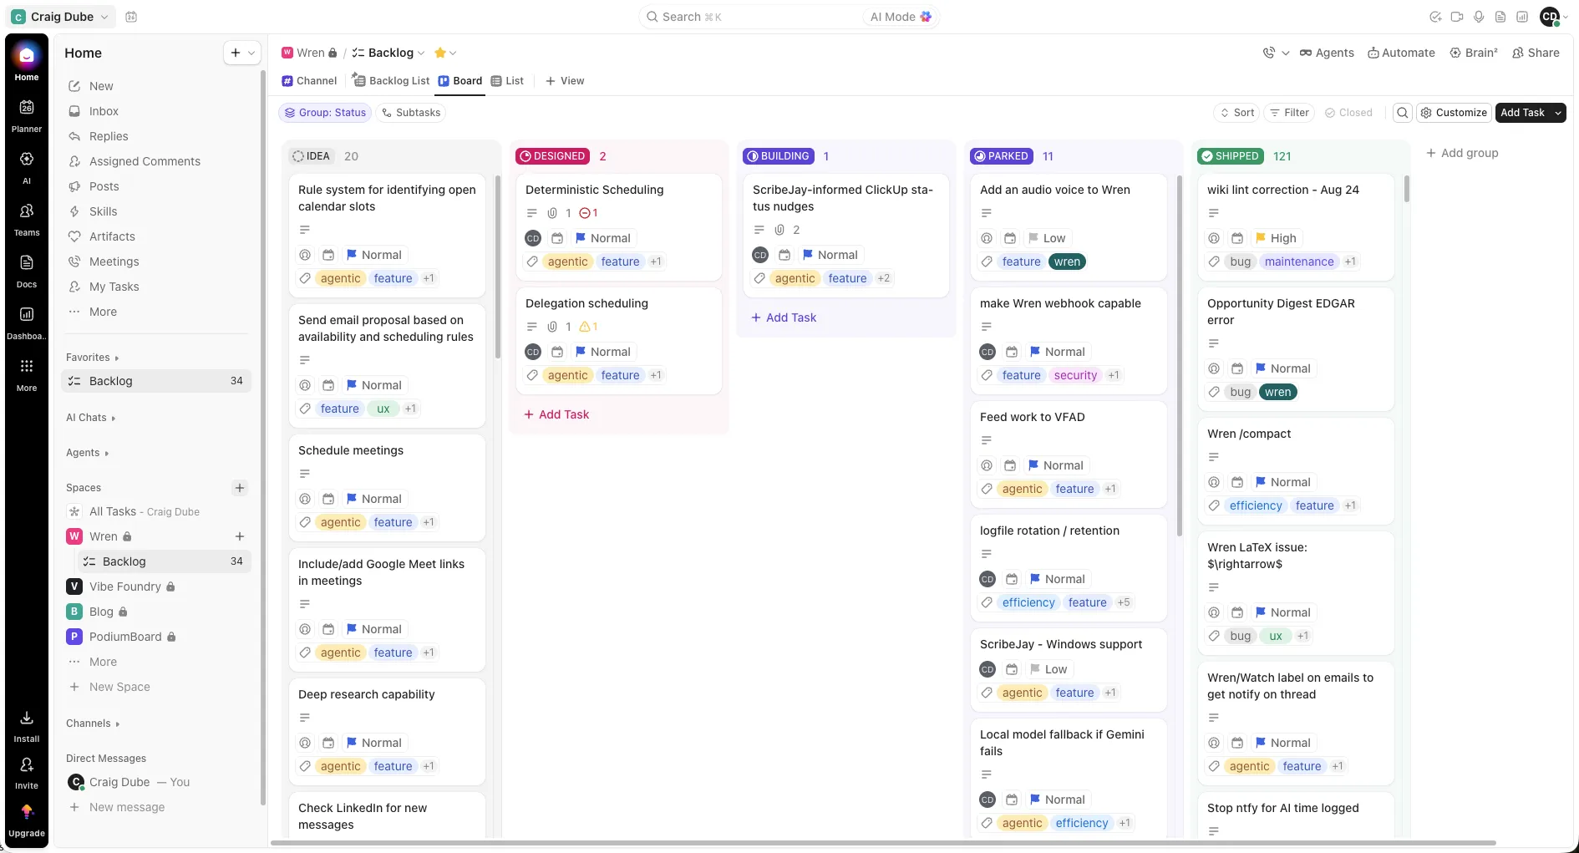
Task: Switch to the Channel tab
Action: coord(309,81)
